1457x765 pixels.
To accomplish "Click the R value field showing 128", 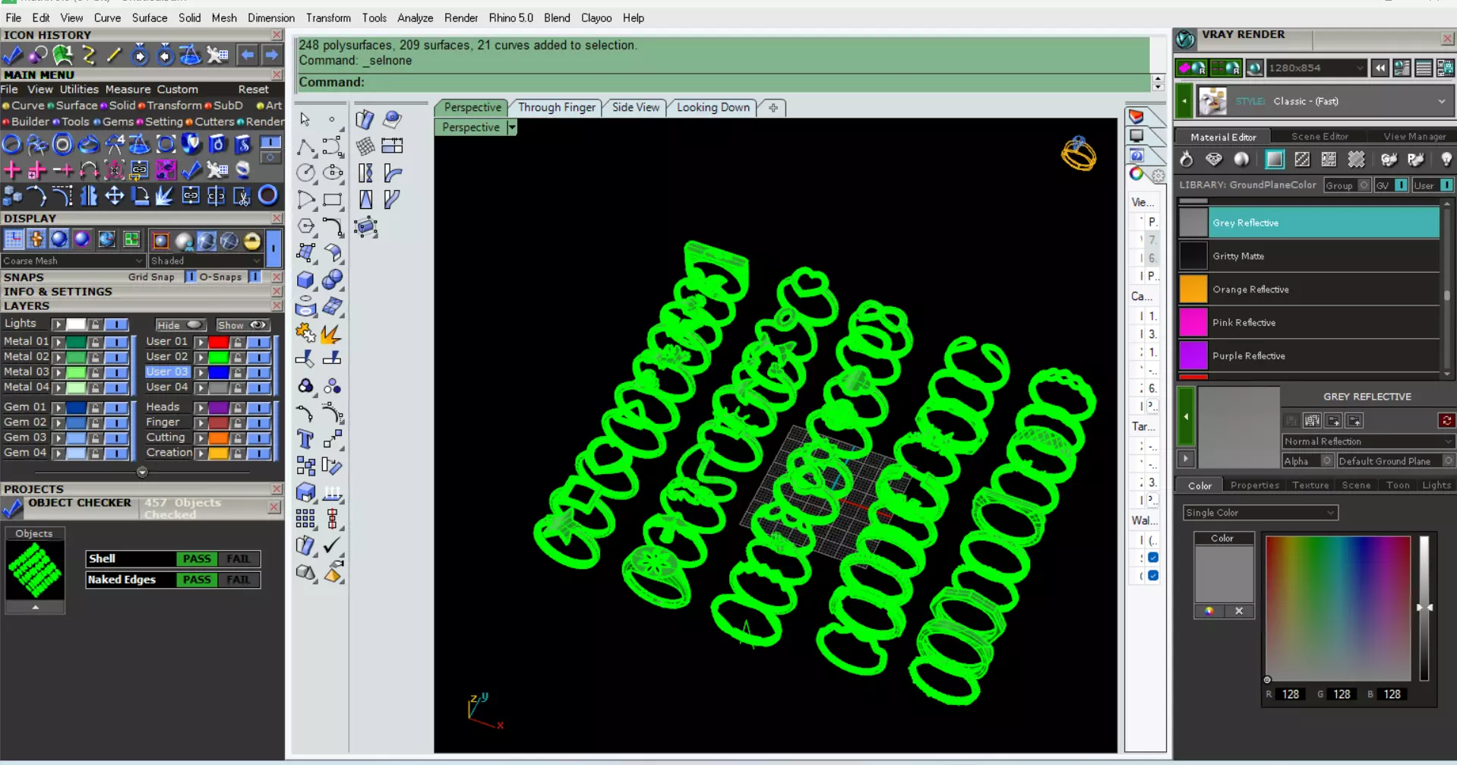I will (x=1291, y=694).
